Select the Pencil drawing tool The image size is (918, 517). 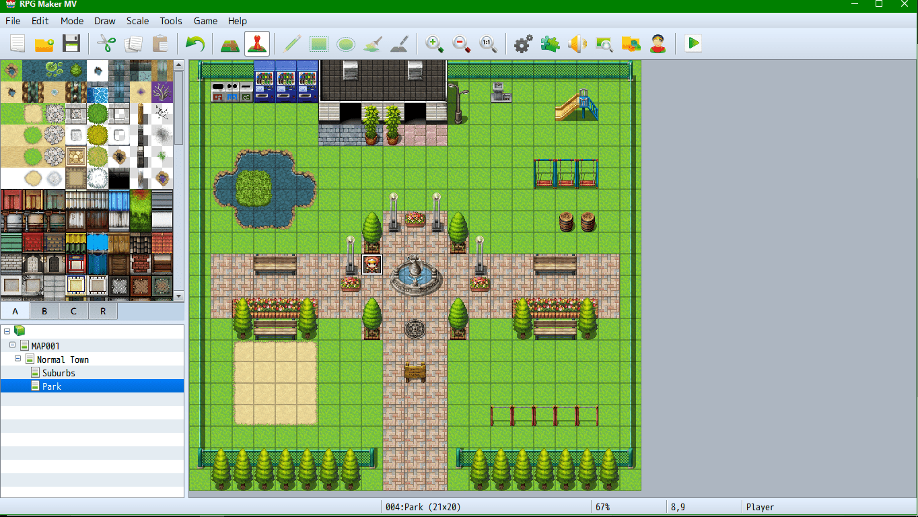[292, 44]
